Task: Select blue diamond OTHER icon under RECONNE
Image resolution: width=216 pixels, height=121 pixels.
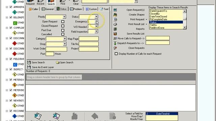Action: click(15, 116)
